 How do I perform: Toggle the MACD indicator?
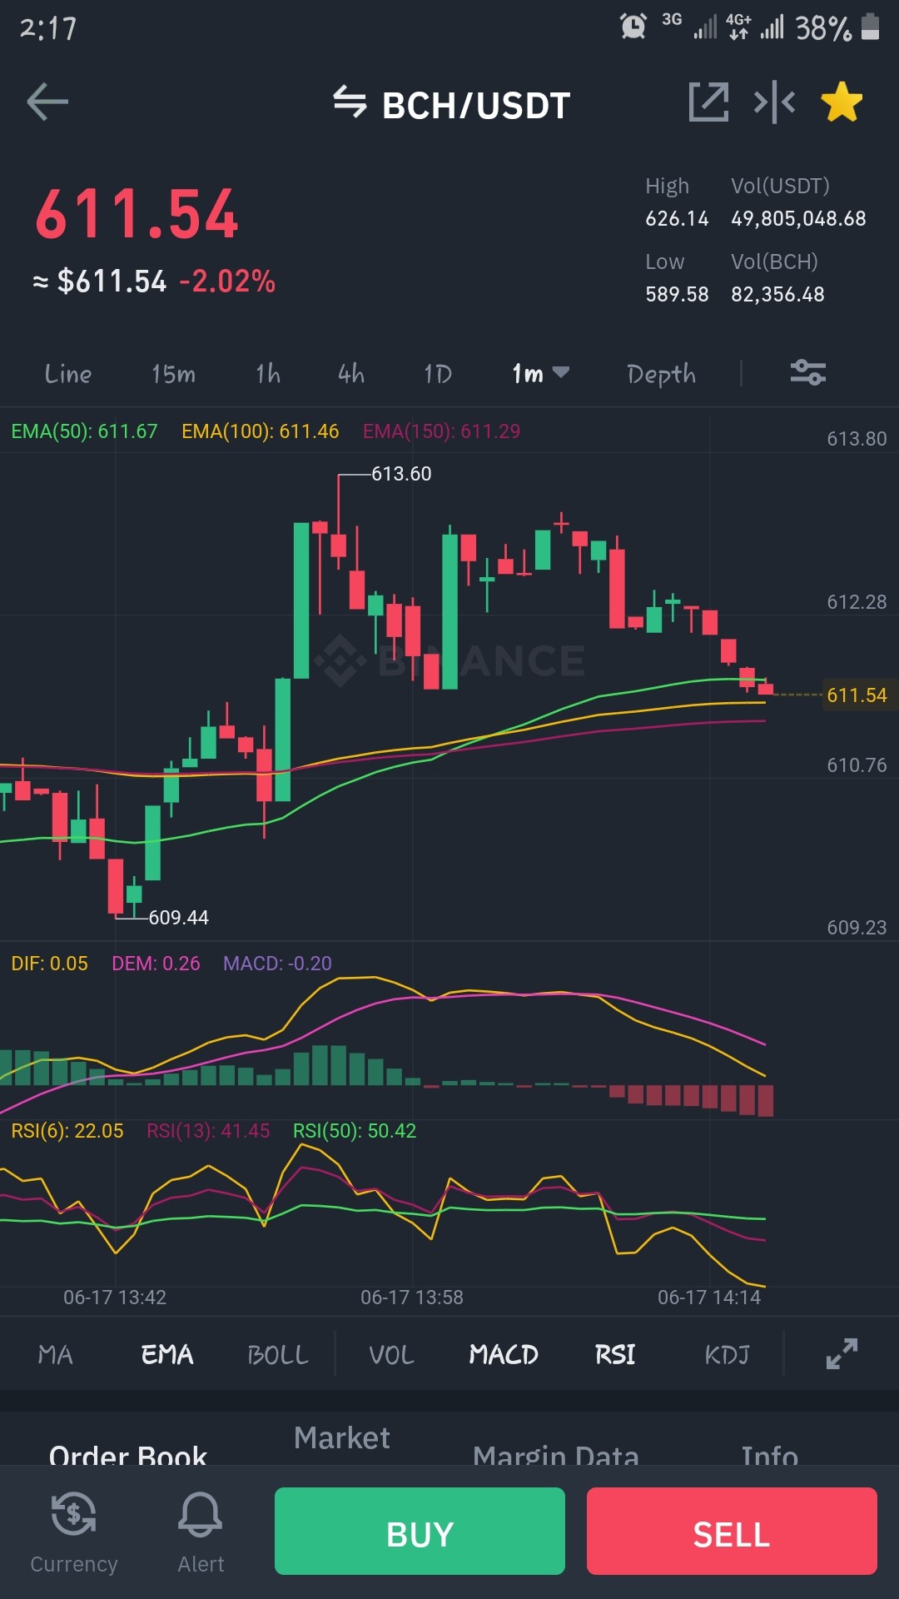(504, 1354)
